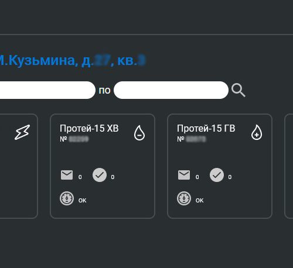Open the Кузьмина address link
Screen dimensions: 293x268
pos(73,60)
